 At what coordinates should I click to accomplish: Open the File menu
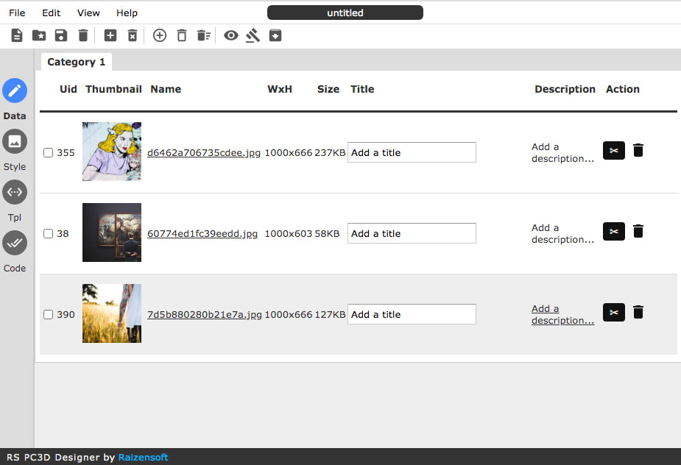coord(17,13)
